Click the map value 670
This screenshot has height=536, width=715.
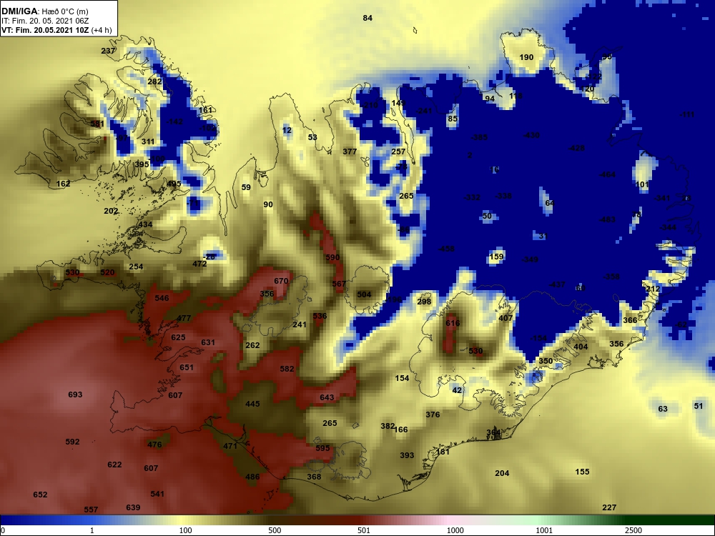click(281, 281)
